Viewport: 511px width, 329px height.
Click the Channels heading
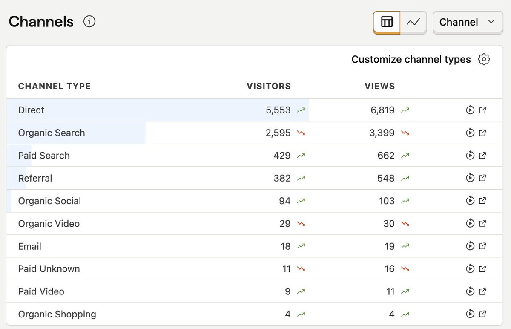(x=41, y=22)
